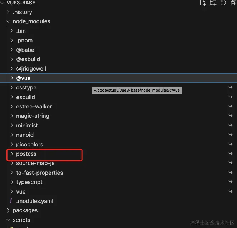
Task: Click symlink arrow icon beside csstype
Action: (x=231, y=88)
